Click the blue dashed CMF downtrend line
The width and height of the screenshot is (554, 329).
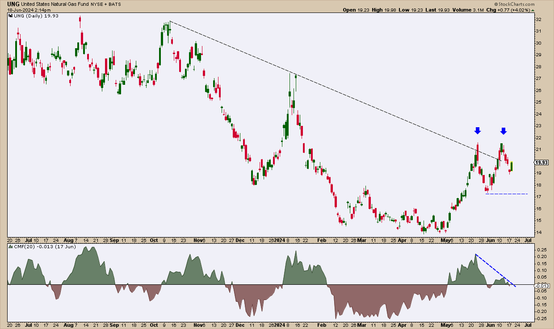495,271
